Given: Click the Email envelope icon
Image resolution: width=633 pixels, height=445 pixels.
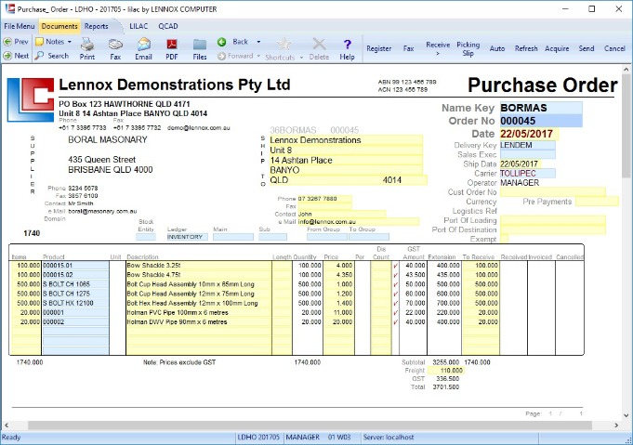Looking at the screenshot, I should pos(144,44).
